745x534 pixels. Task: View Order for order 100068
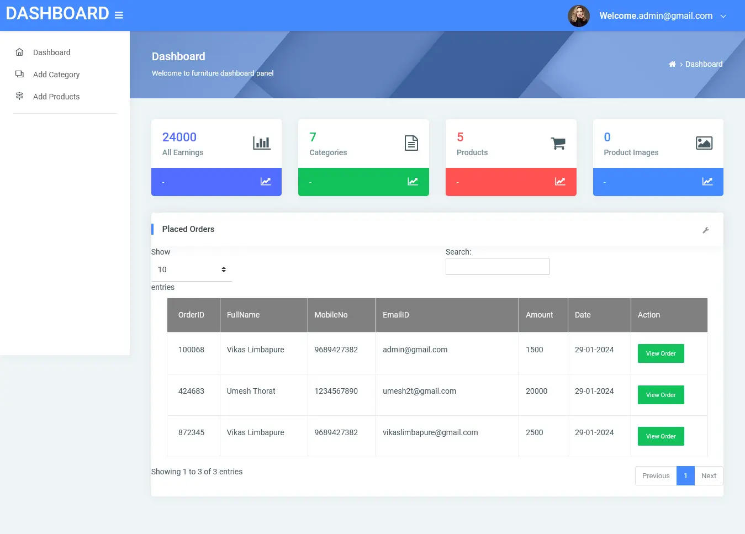[661, 353]
